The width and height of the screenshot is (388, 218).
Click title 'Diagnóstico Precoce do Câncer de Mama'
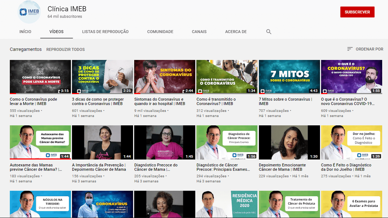tap(156, 167)
